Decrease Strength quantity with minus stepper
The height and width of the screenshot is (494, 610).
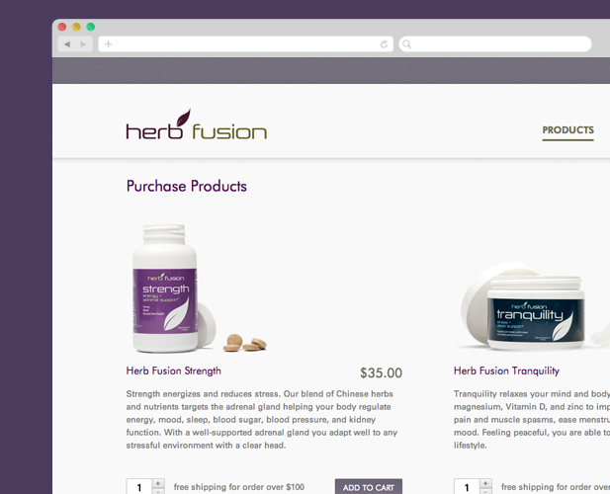point(158,492)
